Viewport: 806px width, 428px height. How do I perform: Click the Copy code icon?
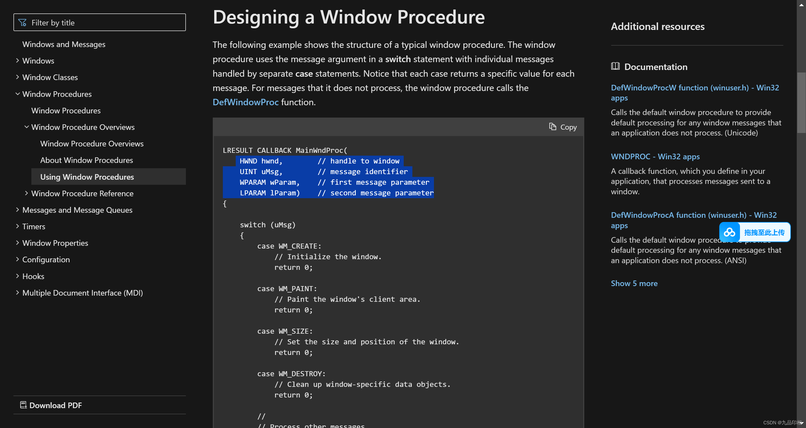tap(553, 127)
